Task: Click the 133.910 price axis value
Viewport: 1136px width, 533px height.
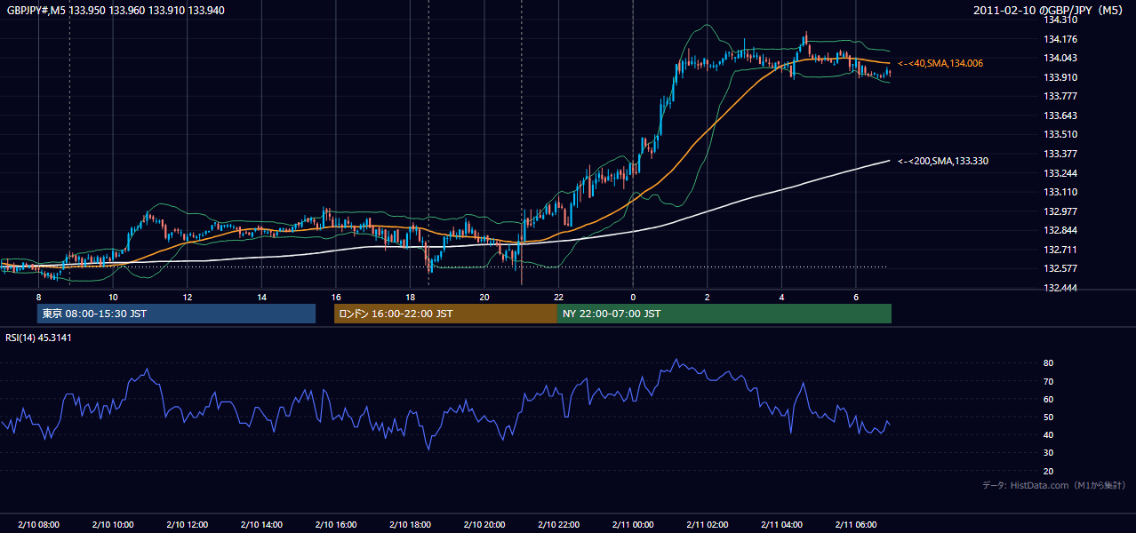Action: click(x=1061, y=77)
